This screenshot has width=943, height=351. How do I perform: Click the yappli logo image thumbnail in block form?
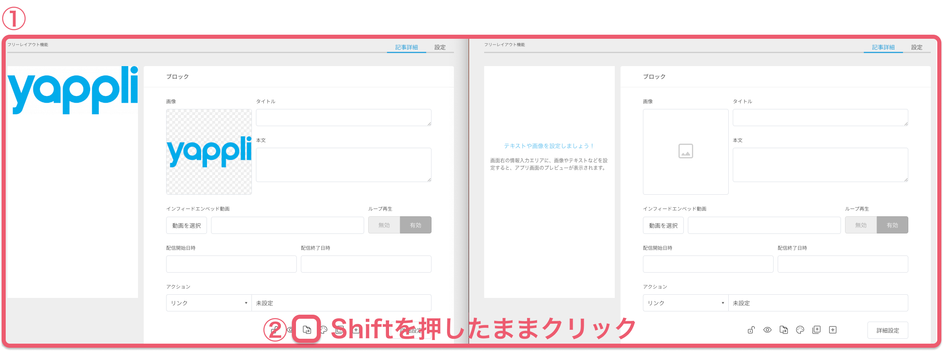point(209,152)
